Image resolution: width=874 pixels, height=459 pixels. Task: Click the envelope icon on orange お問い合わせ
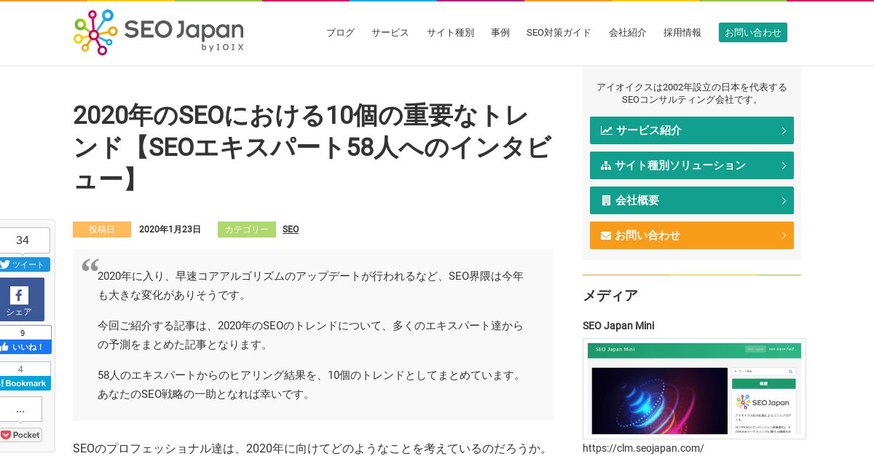point(606,235)
